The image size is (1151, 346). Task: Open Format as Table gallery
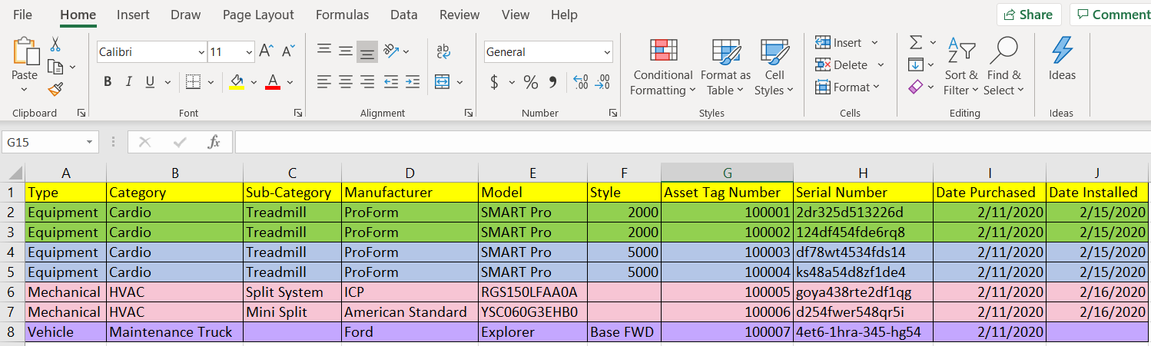pyautogui.click(x=725, y=68)
